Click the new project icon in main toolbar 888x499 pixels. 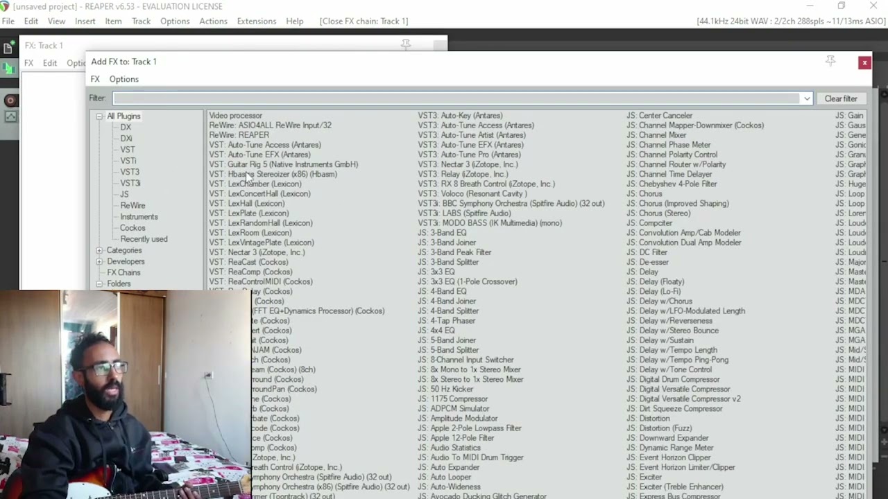[x=8, y=48]
